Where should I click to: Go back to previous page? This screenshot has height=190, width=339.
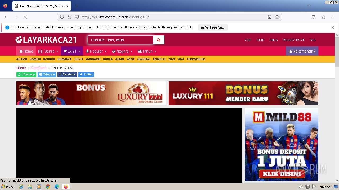click(x=6, y=17)
